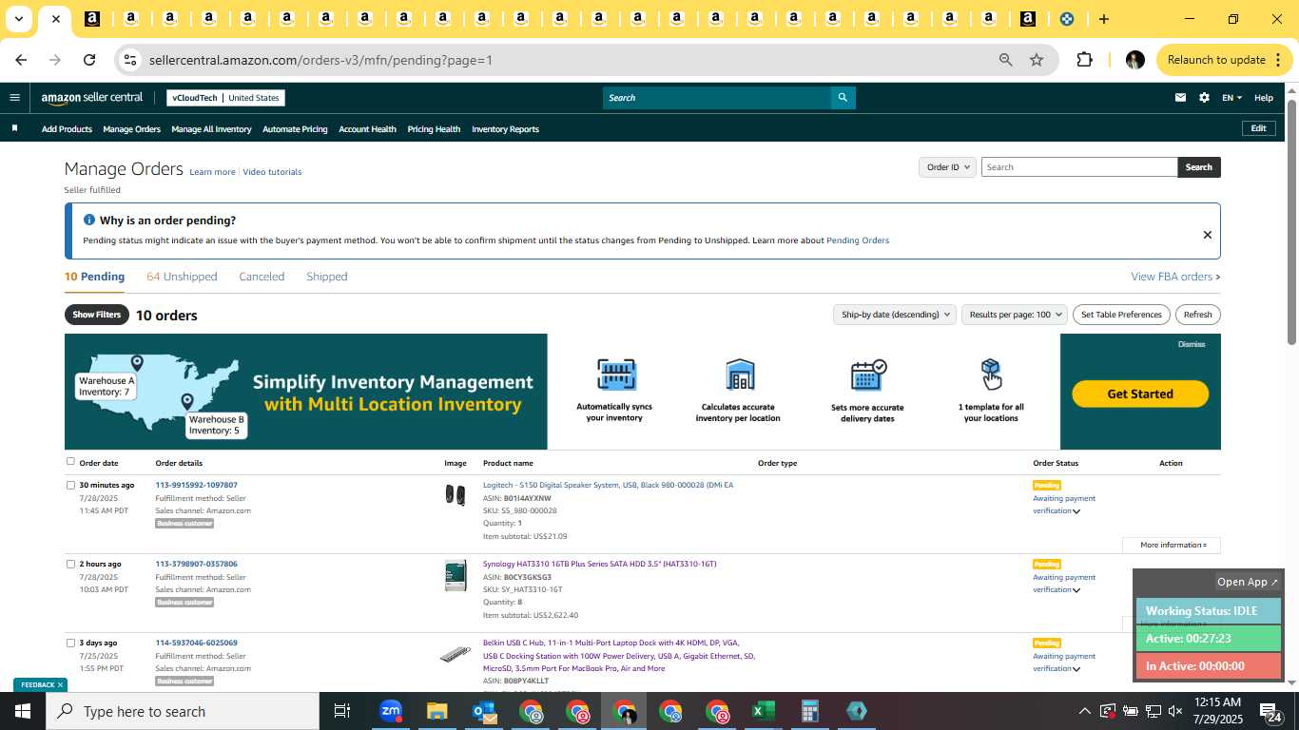Image resolution: width=1299 pixels, height=730 pixels.
Task: Toggle the select-all orders checkbox
Action: 70,462
